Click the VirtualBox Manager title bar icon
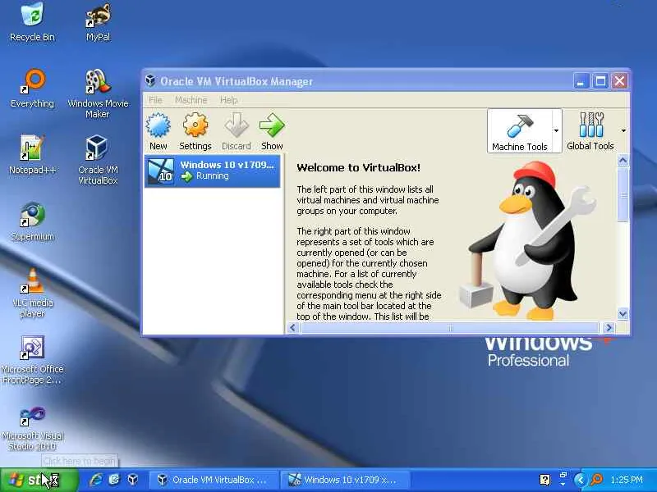The height and width of the screenshot is (492, 657). point(150,80)
